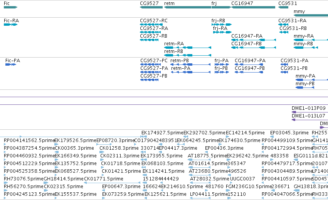Open EST AT28032.5prime
Image resolution: width=328 pixels, height=200 pixels.
[209, 179]
